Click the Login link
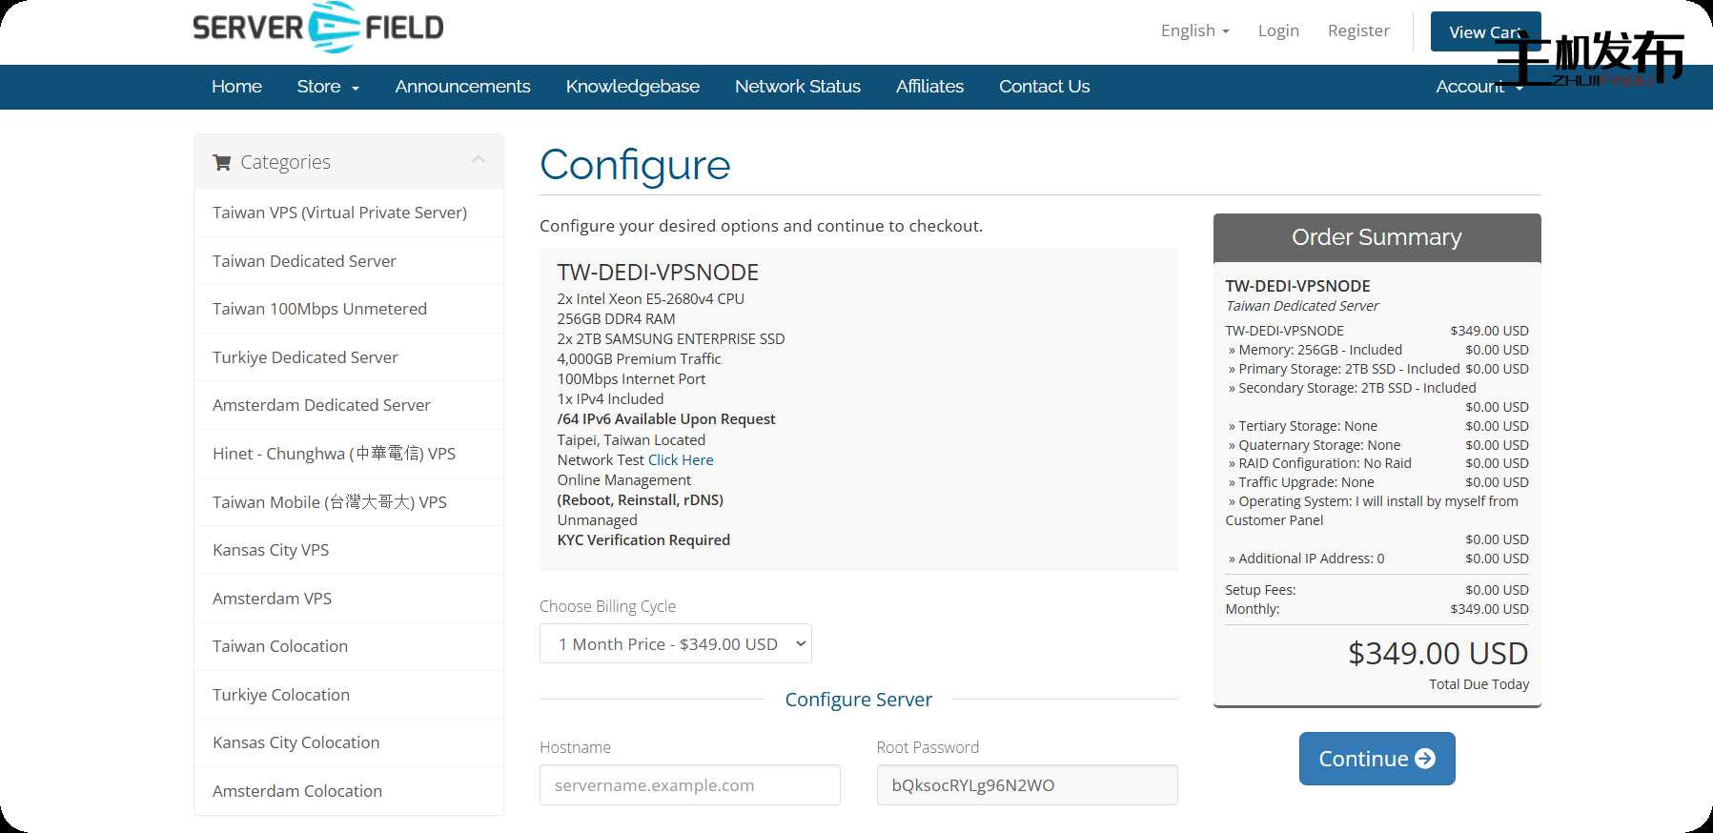1713x833 pixels. (x=1277, y=30)
